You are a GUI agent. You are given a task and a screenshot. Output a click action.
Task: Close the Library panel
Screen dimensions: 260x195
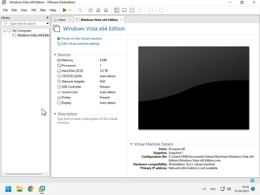pos(47,18)
